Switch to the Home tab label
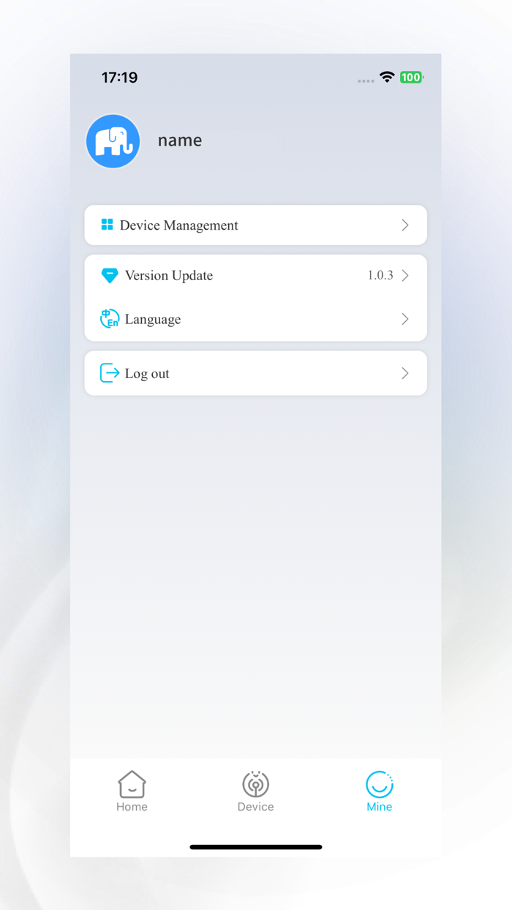This screenshot has height=910, width=512. point(132,807)
